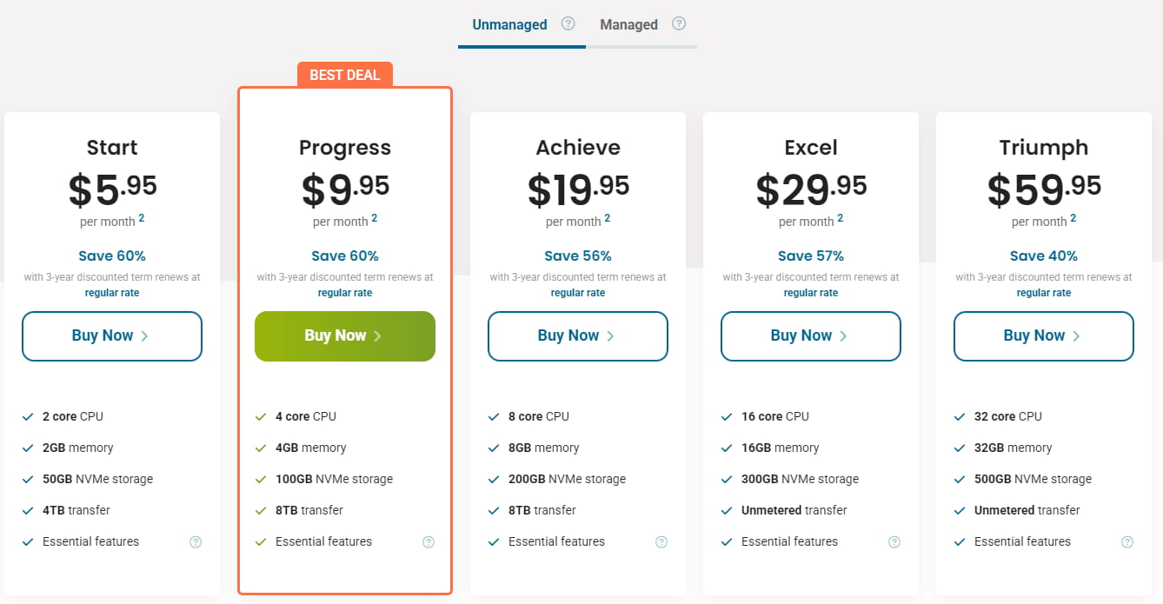
Task: Click the help icon next to Managed
Action: (x=680, y=23)
